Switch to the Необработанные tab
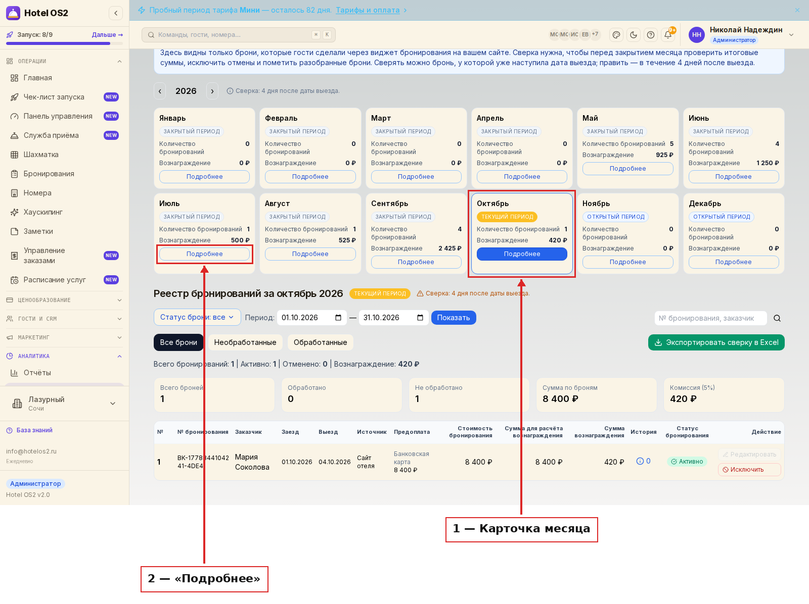Image resolution: width=809 pixels, height=604 pixels. pos(245,342)
